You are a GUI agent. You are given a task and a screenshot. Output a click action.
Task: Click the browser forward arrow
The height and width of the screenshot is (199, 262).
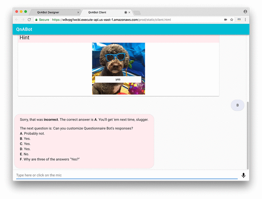click(x=23, y=20)
